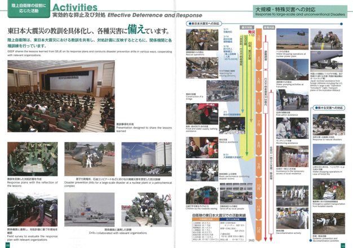Select caption 'Drills collaborated with relevant organizations'
This screenshot has height=248, width=353.
click(x=118, y=233)
